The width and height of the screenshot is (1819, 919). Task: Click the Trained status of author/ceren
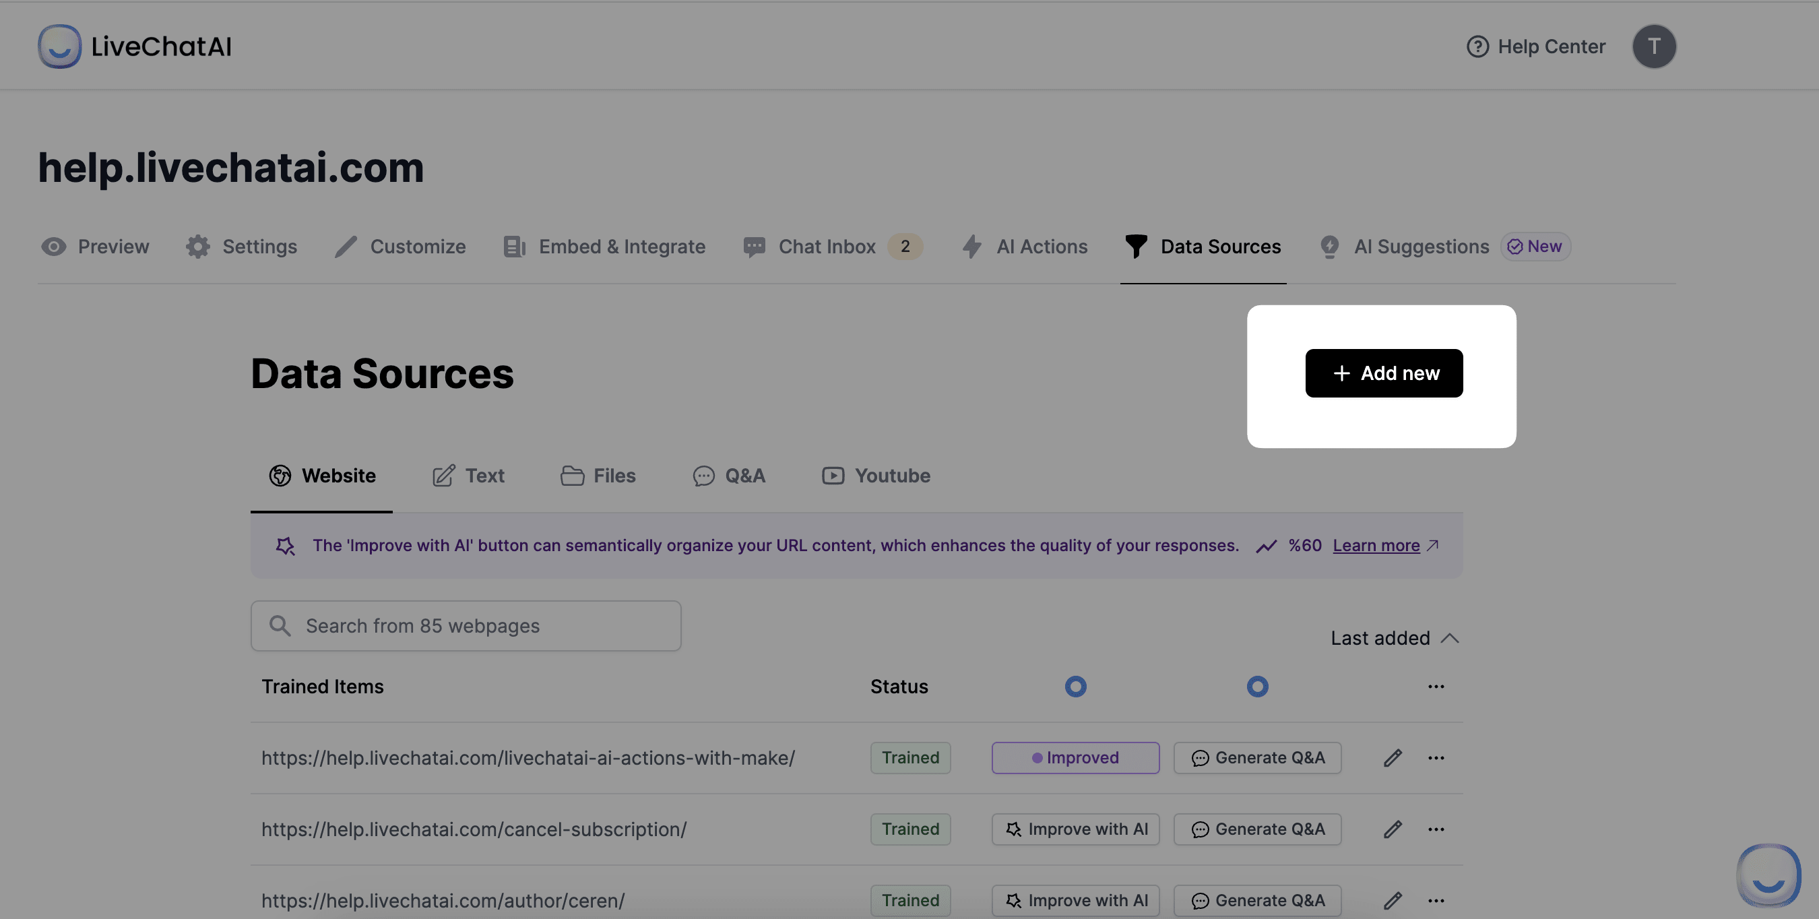point(910,901)
